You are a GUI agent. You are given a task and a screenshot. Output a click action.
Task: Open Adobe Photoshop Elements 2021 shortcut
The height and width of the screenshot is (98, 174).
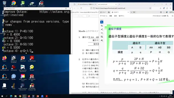[23, 87]
